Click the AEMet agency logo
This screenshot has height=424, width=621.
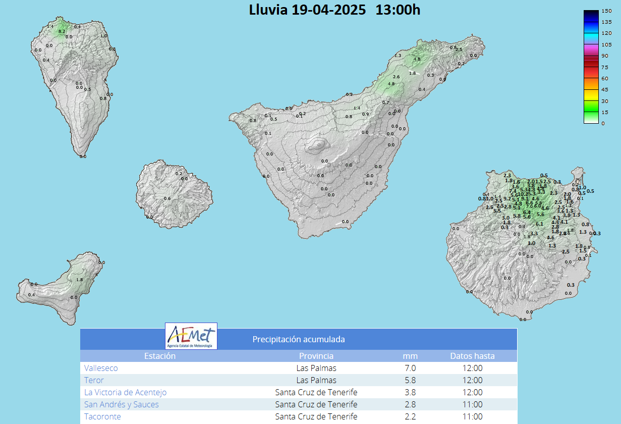(191, 336)
